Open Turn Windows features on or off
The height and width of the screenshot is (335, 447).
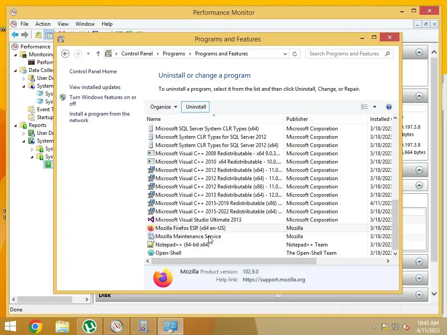point(103,100)
